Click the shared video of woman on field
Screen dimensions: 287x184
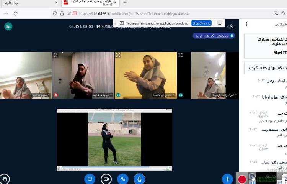pyautogui.click(x=114, y=139)
